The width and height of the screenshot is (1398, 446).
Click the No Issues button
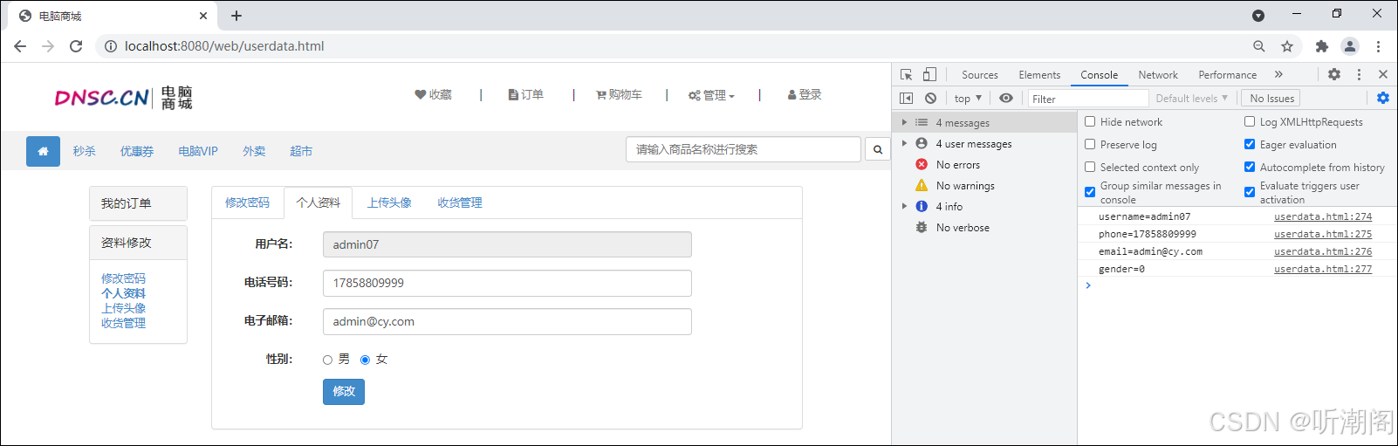click(x=1271, y=99)
